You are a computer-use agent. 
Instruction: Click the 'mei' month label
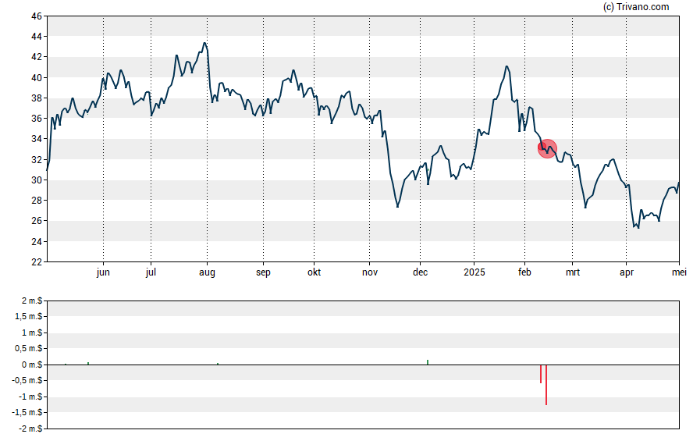(679, 272)
